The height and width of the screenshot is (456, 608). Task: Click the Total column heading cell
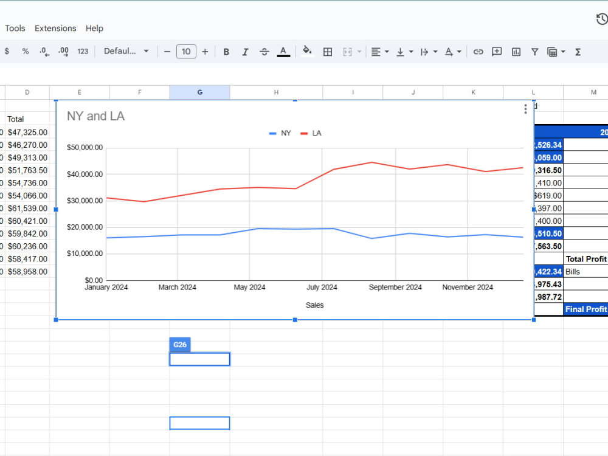pyautogui.click(x=27, y=119)
